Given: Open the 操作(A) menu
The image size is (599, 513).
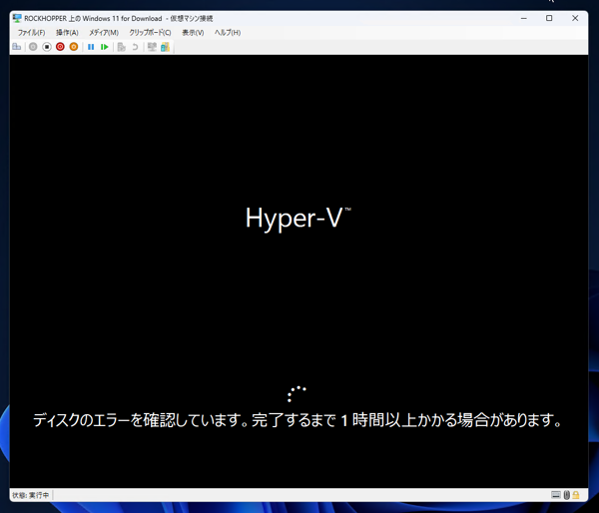Looking at the screenshot, I should tap(67, 33).
